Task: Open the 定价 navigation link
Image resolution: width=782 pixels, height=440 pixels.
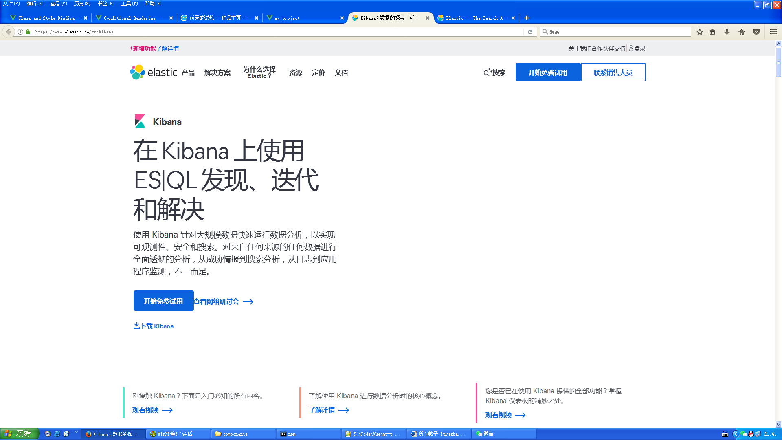Action: pyautogui.click(x=319, y=73)
